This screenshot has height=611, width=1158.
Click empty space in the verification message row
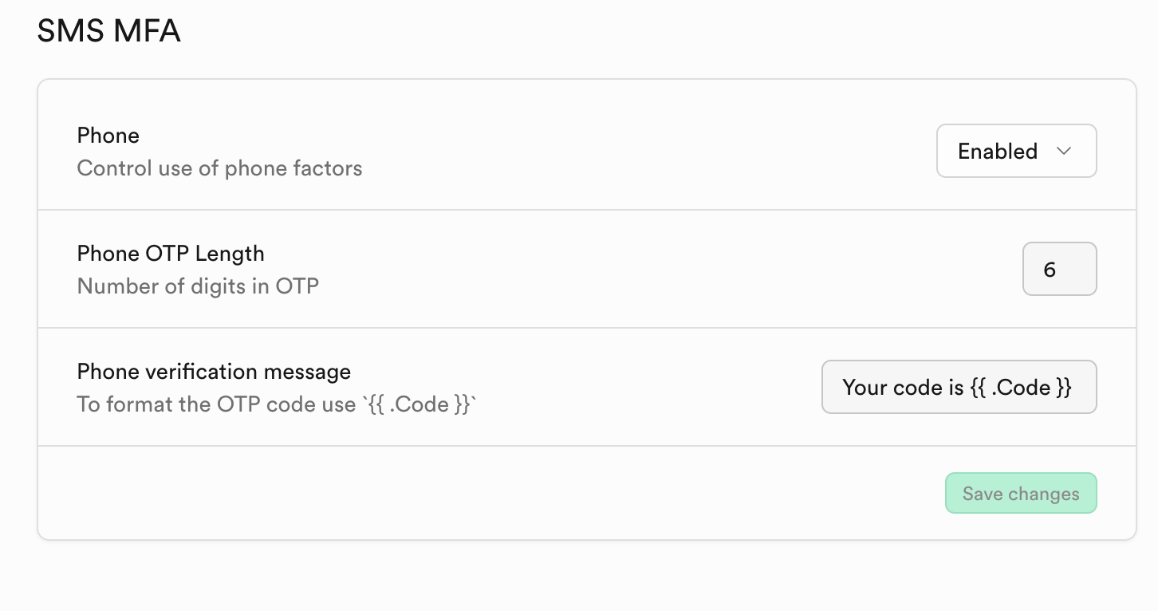(638, 388)
